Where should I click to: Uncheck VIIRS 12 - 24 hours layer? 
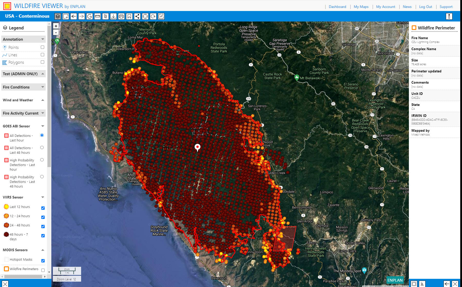coord(43,217)
